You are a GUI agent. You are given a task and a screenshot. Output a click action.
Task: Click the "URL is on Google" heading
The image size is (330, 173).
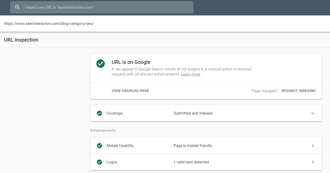[131, 62]
